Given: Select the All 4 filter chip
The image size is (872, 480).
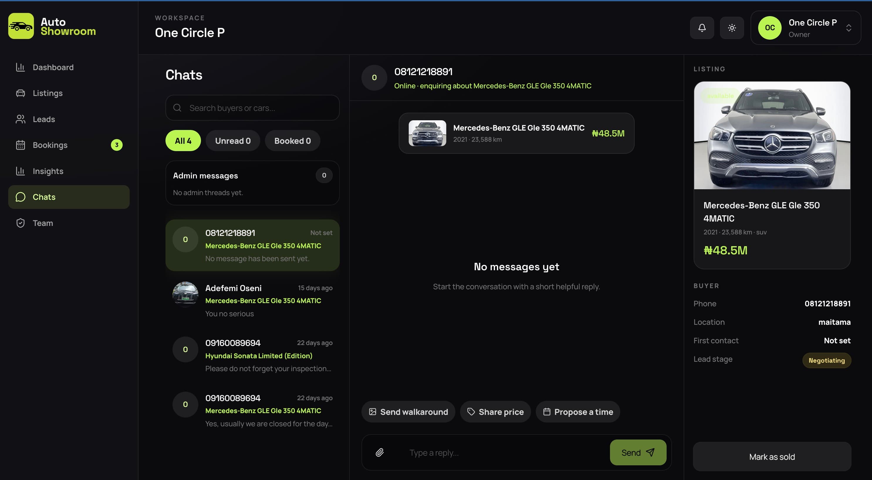Looking at the screenshot, I should (183, 141).
